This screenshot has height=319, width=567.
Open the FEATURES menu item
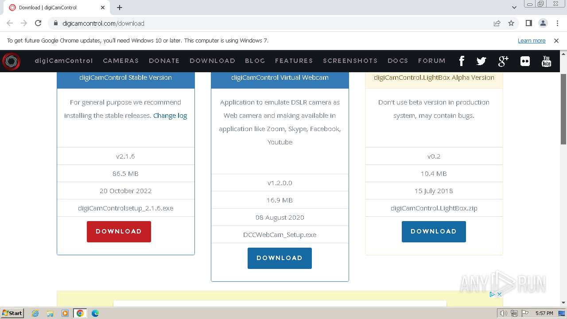pyautogui.click(x=294, y=61)
